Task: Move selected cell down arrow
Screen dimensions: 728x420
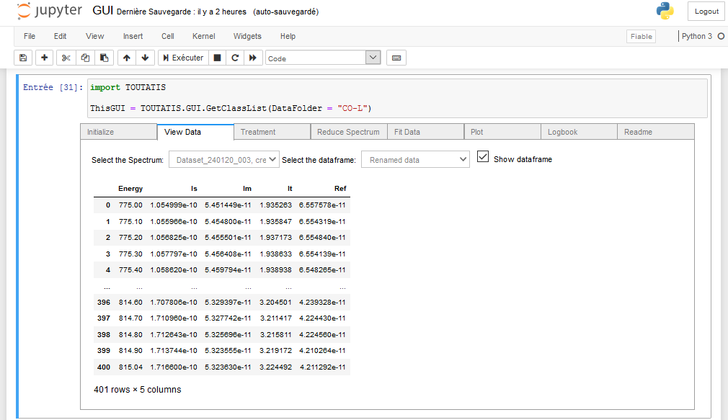Action: point(145,58)
